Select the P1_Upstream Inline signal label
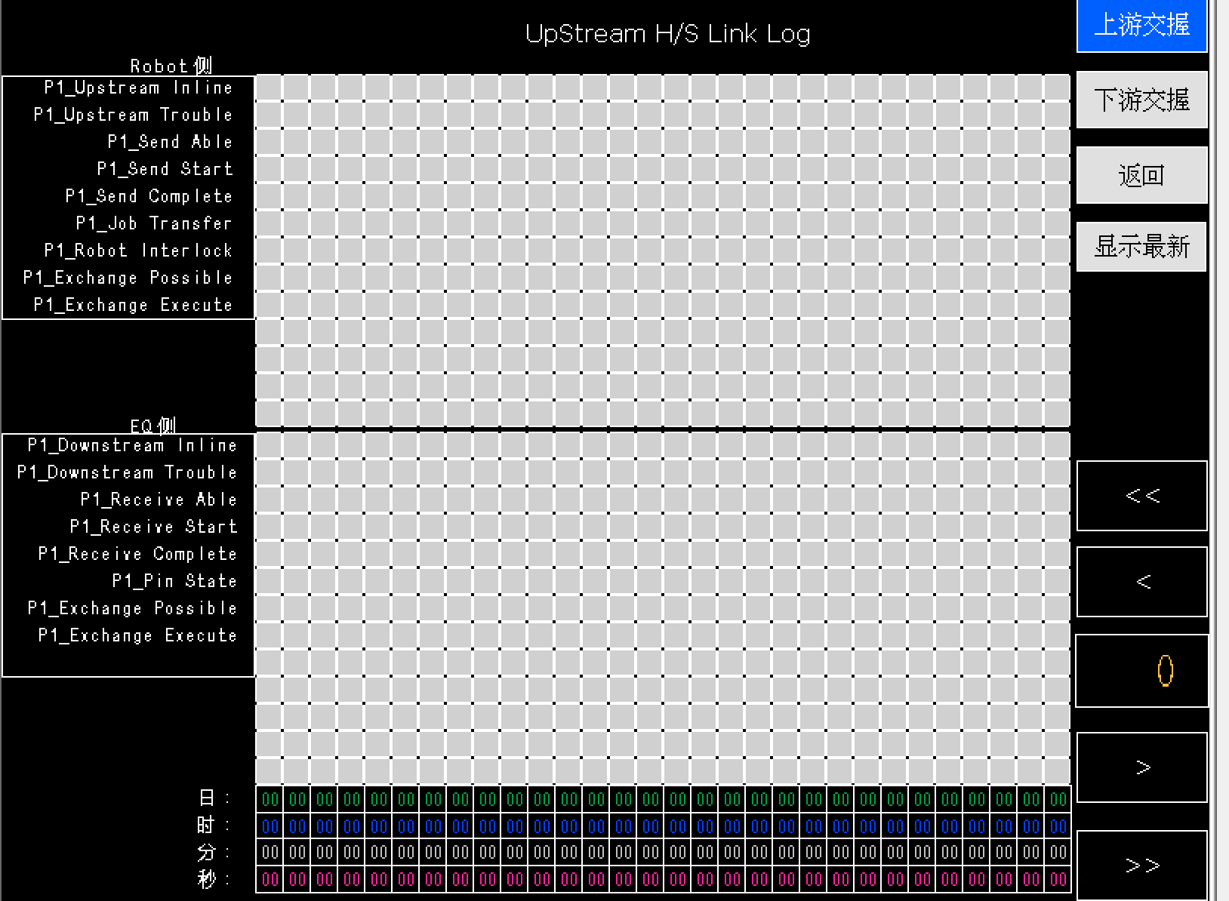 click(138, 88)
